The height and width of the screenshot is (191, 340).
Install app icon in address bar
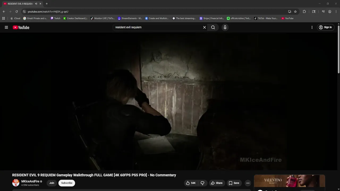(x=290, y=12)
